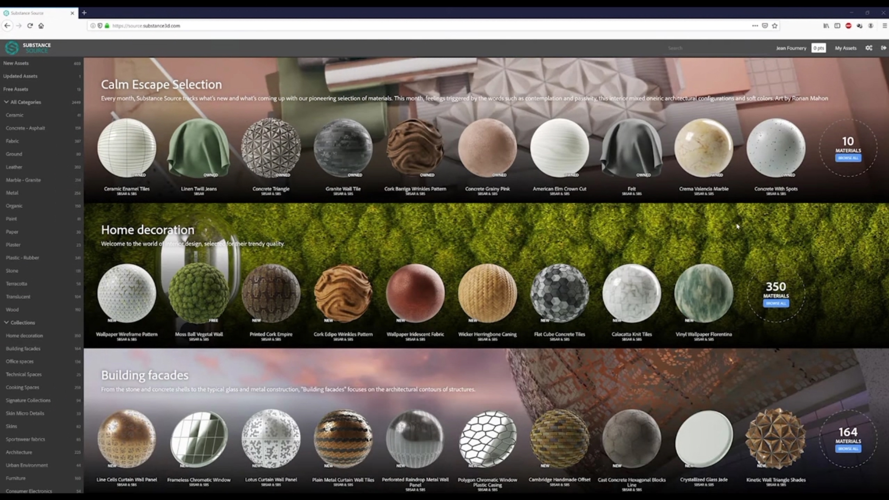Browse all 350 Home decoration materials
The image size is (889, 500).
click(x=776, y=303)
